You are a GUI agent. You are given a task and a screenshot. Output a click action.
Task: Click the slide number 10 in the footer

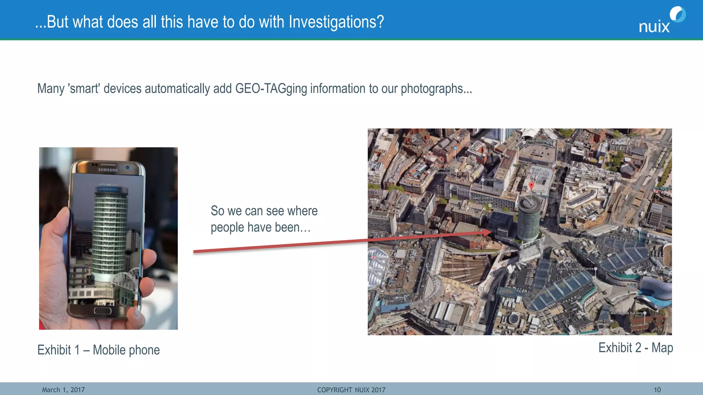(x=657, y=390)
